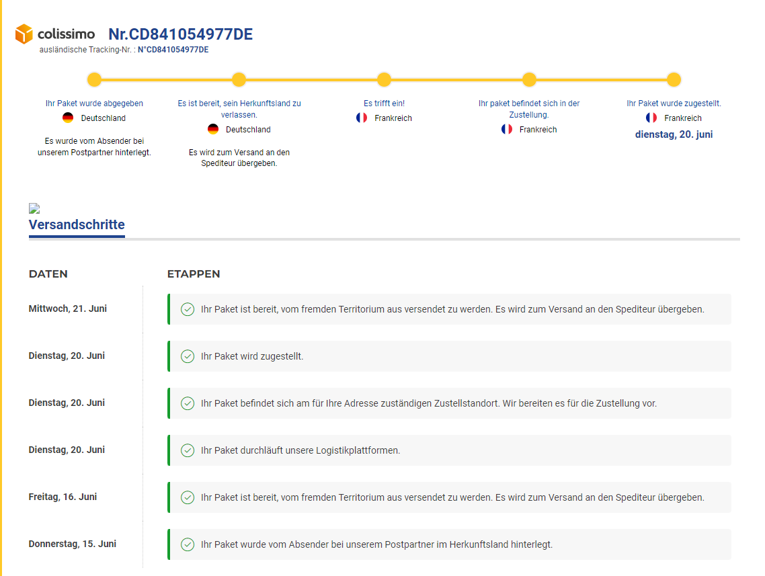The image size is (765, 576).
Task: Click German flag under 'Ihr Paket wurde abgegeben'
Action: click(68, 118)
